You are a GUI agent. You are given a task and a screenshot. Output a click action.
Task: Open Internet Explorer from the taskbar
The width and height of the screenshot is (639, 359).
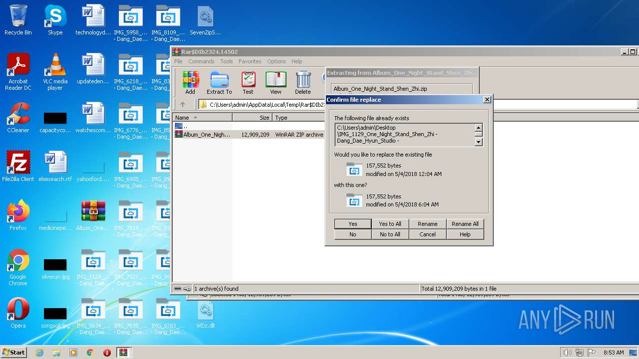pos(39,353)
